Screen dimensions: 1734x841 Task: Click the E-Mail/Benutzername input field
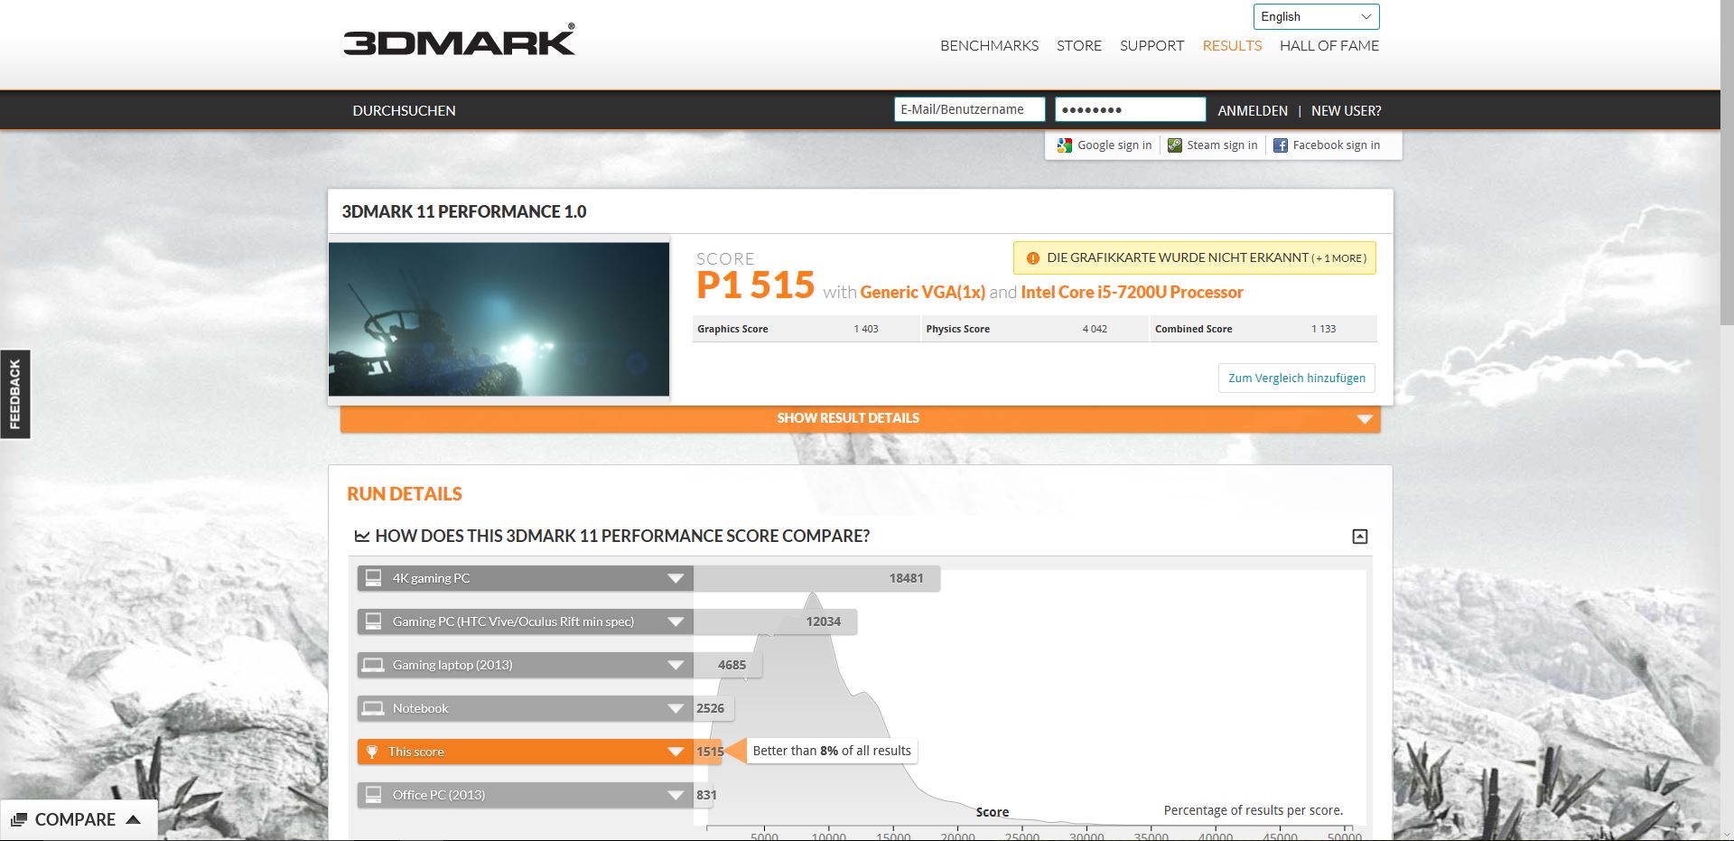[x=969, y=109]
